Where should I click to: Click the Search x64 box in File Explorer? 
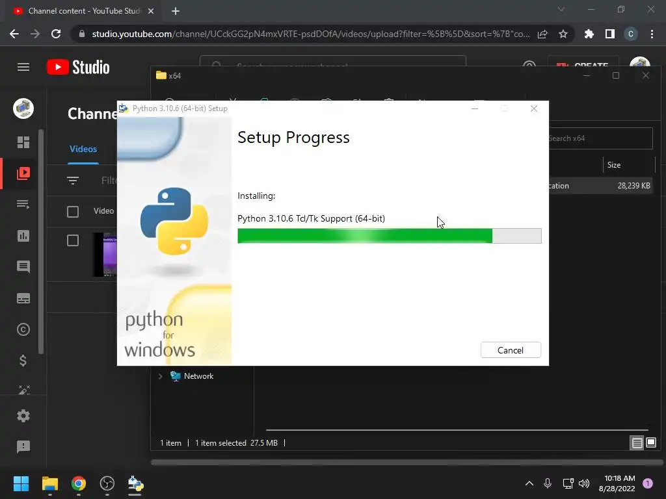(x=600, y=138)
